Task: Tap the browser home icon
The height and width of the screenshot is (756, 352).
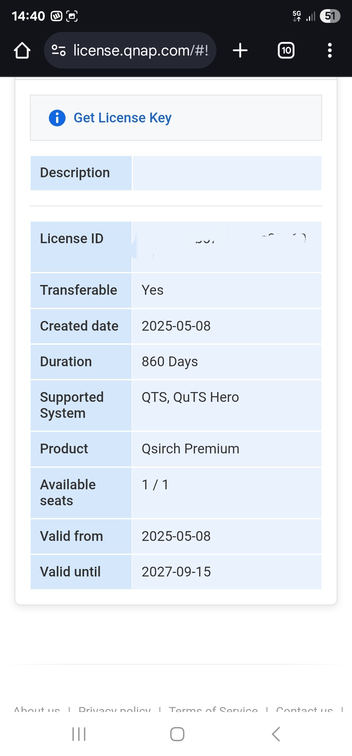Action: pyautogui.click(x=22, y=51)
